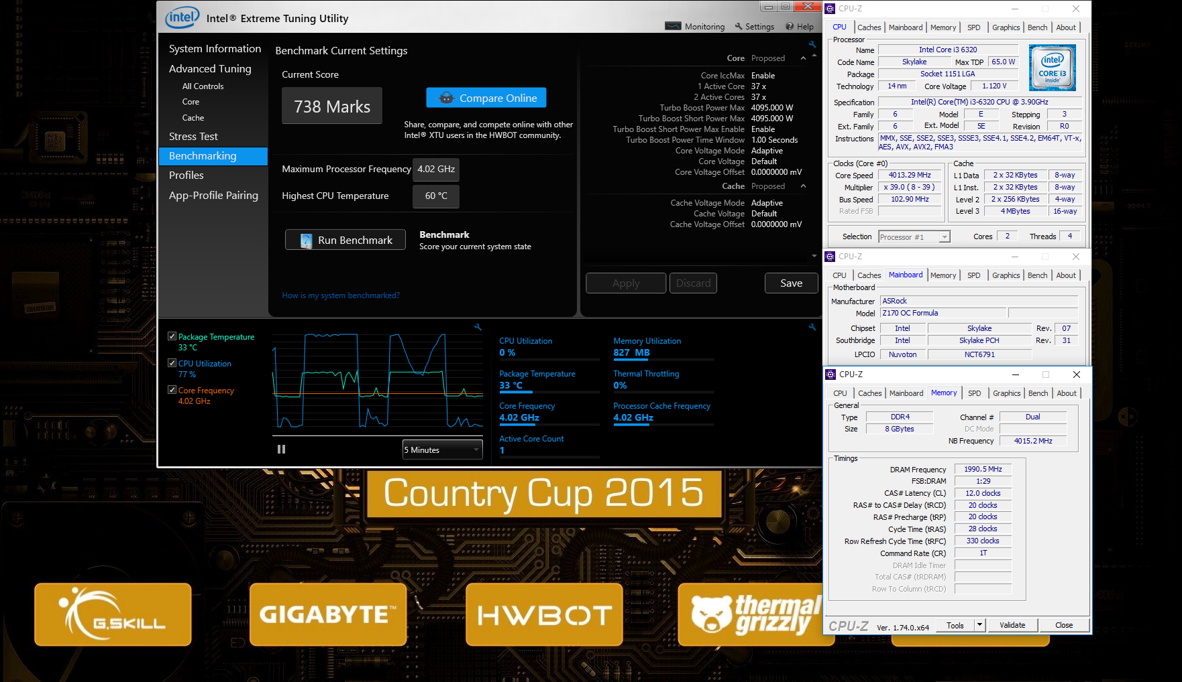Open the Tools dropdown arrow in CPU-Z
This screenshot has width=1182, height=682.
pyautogui.click(x=979, y=625)
